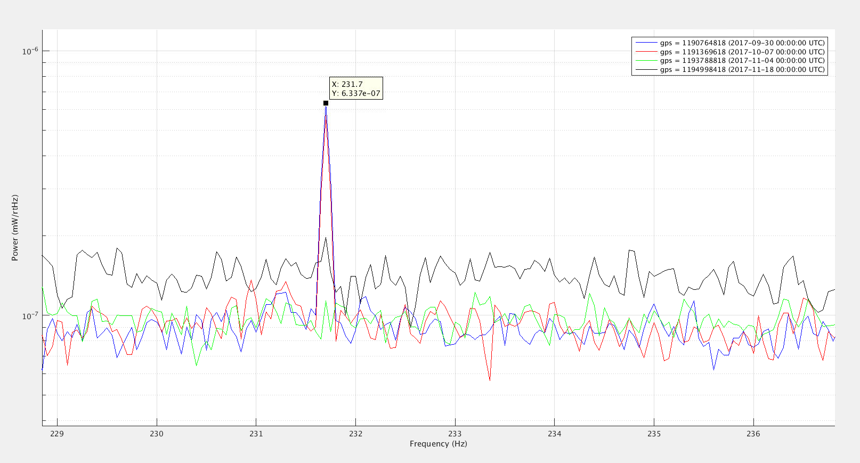Click the 234 tick label on x-axis
The width and height of the screenshot is (860, 463).
coord(555,434)
